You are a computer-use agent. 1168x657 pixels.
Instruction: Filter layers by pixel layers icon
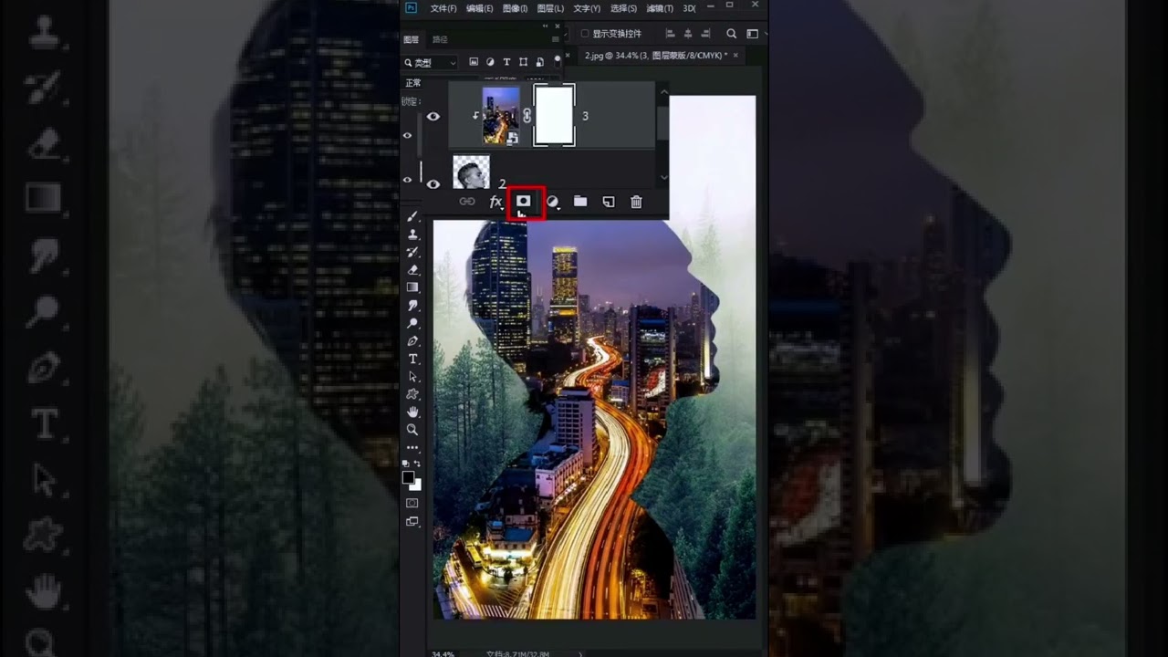(x=474, y=62)
